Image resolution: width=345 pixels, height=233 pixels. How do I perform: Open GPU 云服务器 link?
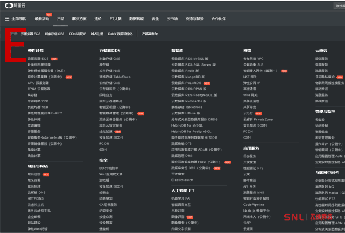click(38, 83)
